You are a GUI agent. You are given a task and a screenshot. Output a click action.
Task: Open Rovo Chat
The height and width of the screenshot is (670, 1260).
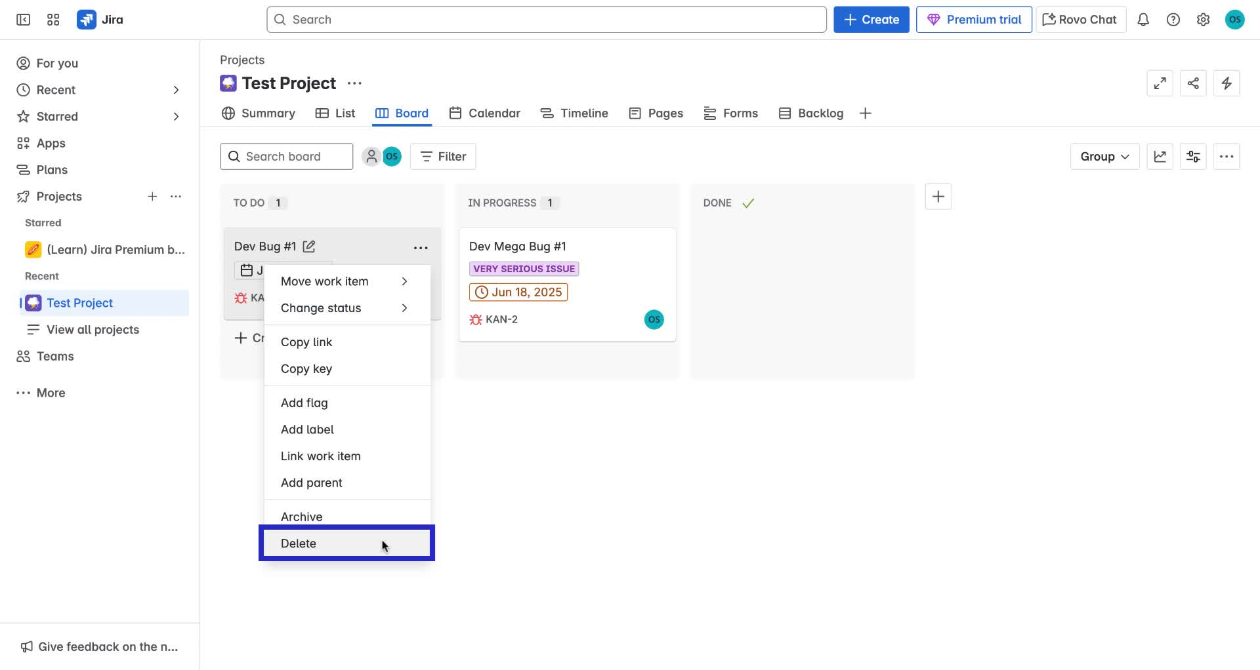point(1080,19)
